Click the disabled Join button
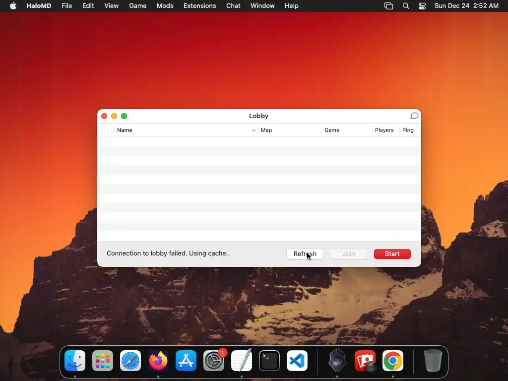508x381 pixels. click(x=349, y=254)
